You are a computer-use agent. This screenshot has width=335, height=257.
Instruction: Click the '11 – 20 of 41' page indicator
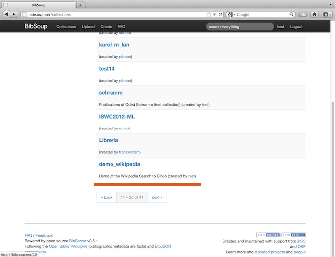pos(132,197)
